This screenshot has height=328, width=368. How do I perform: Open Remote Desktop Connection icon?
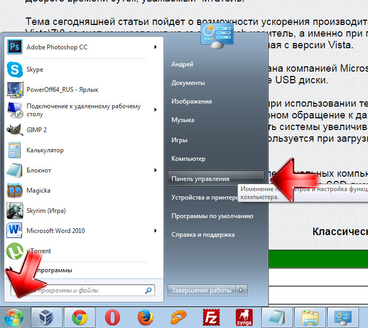[x=15, y=110]
